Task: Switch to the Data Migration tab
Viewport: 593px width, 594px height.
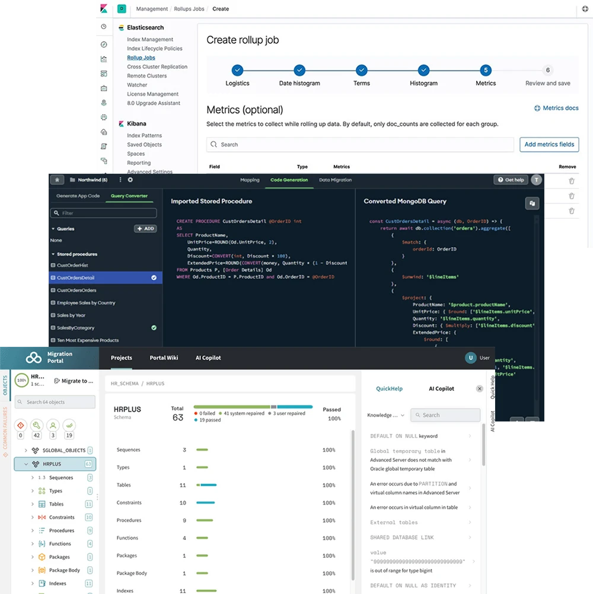Action: pos(335,180)
